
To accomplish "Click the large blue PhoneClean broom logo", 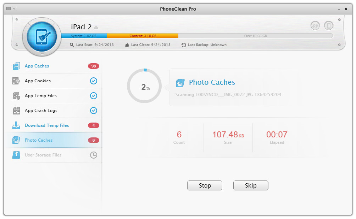I will pos(42,36).
